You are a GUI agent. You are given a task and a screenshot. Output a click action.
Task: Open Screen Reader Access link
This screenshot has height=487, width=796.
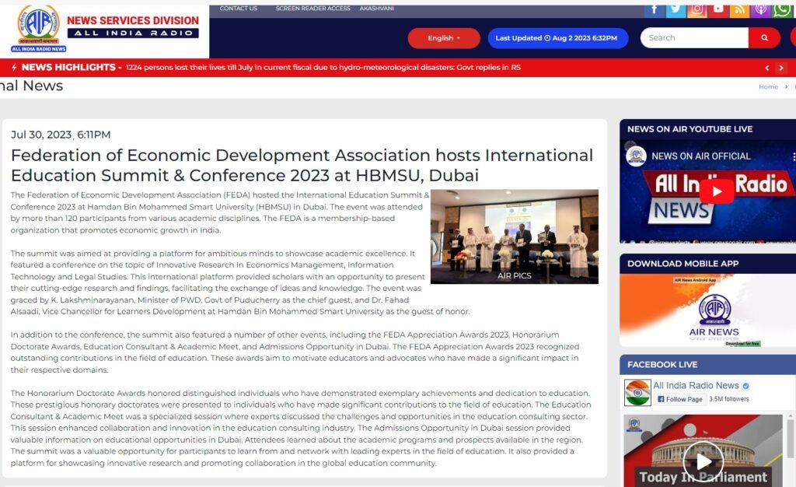coord(312,8)
